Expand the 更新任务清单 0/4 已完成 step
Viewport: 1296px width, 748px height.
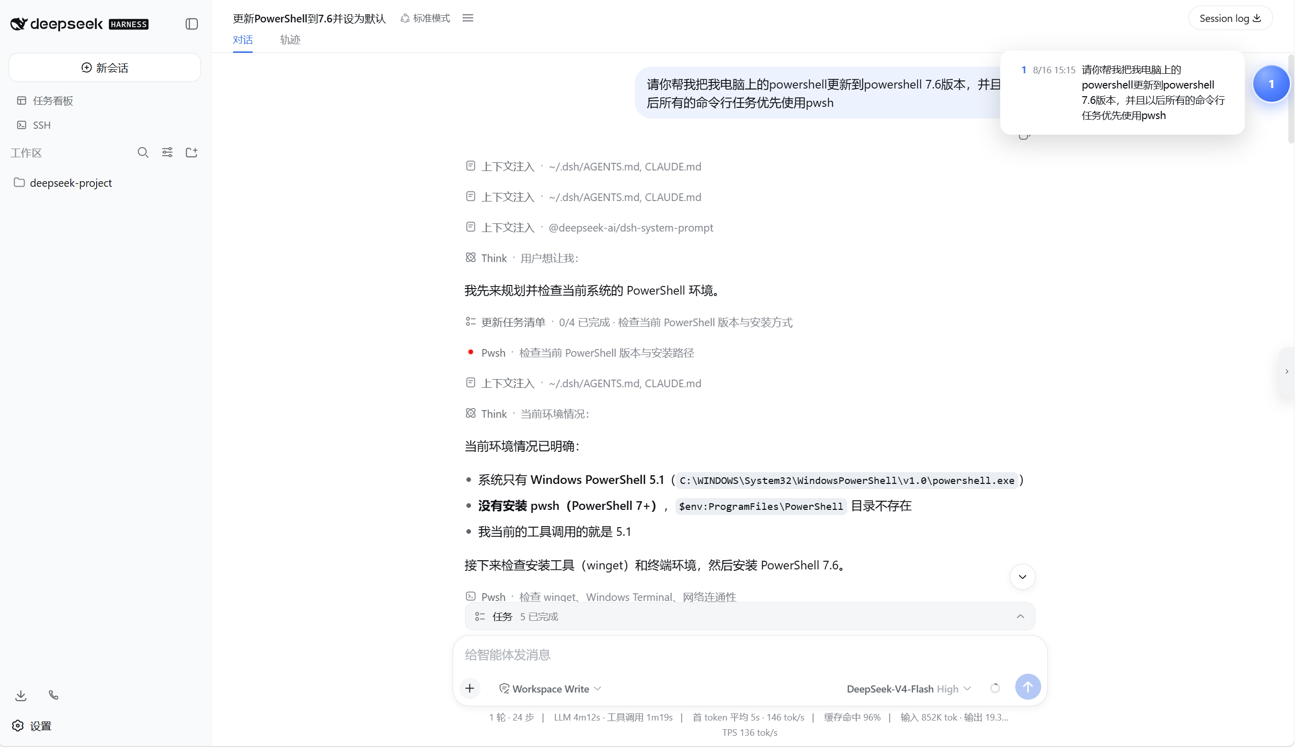tap(630, 323)
